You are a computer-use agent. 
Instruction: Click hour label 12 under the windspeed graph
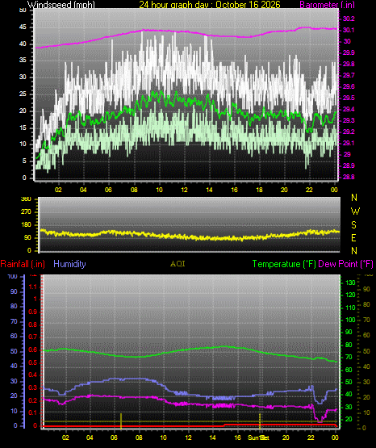coord(184,190)
